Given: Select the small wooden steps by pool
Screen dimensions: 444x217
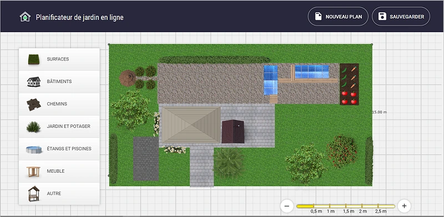Looking at the screenshot, I should tap(274, 99).
